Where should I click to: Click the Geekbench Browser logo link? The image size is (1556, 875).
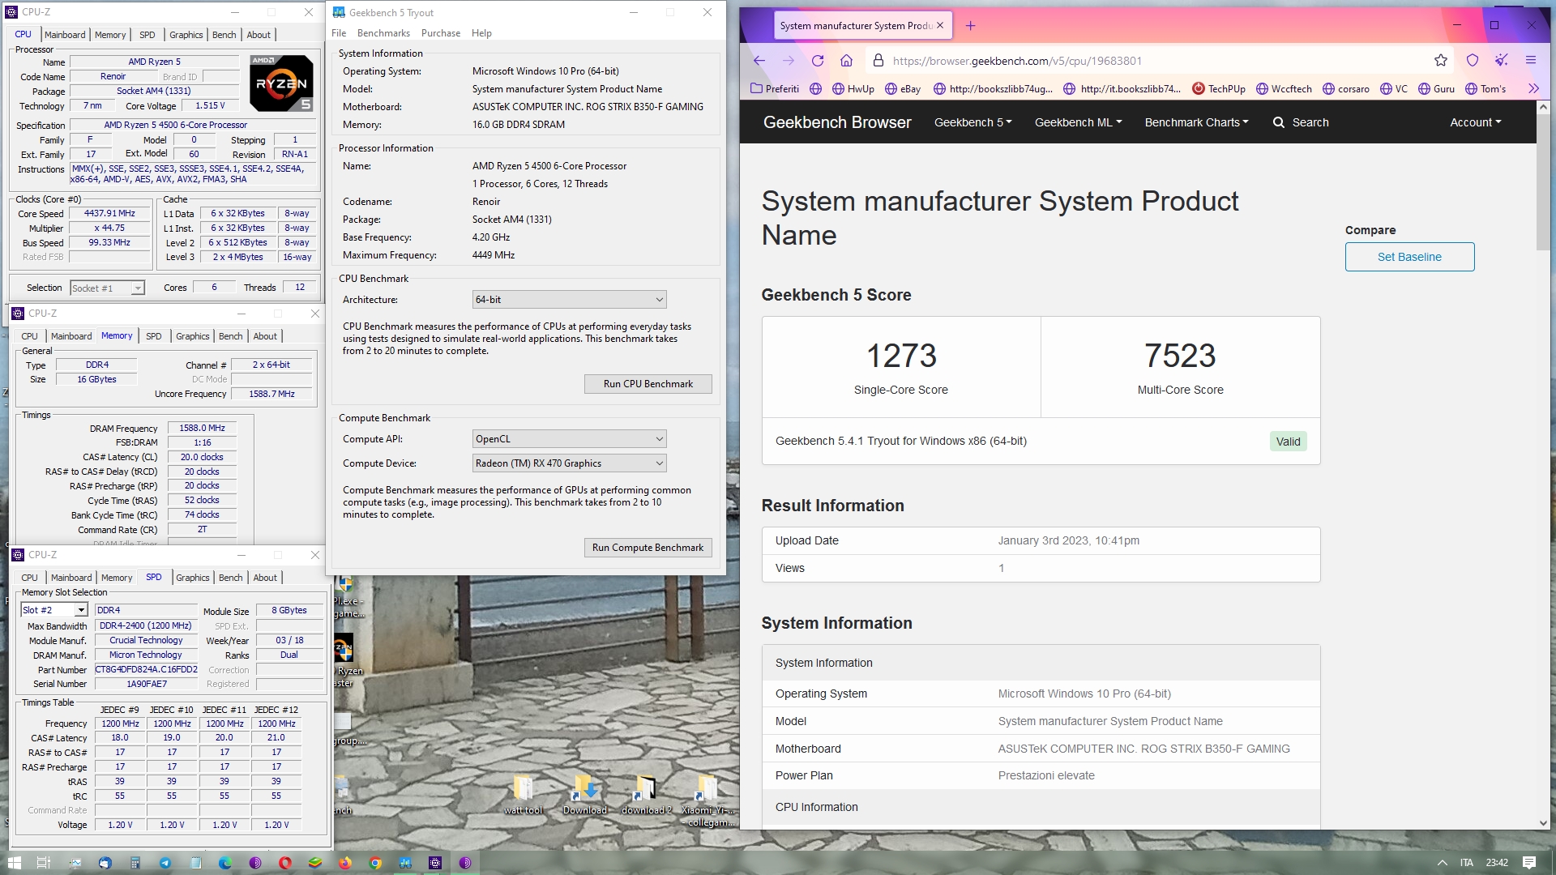[837, 122]
